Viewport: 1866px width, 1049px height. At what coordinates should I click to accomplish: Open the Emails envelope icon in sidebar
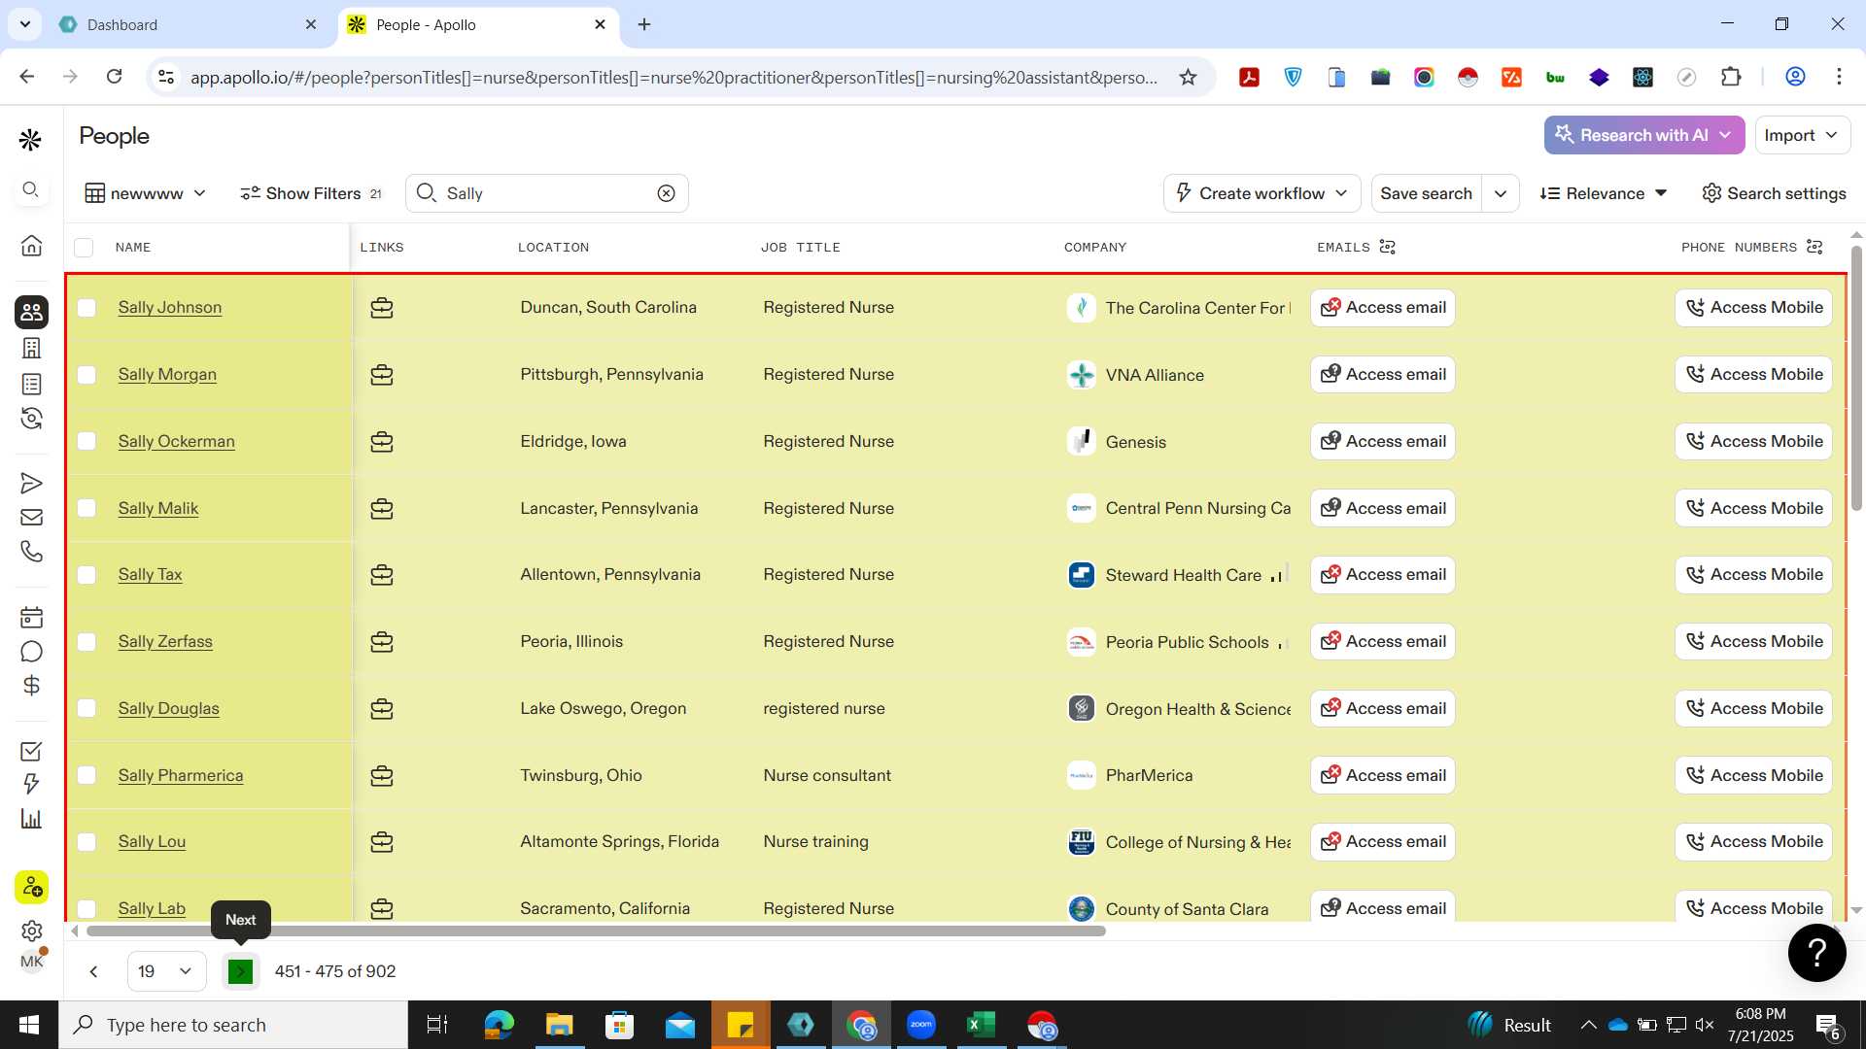31,518
